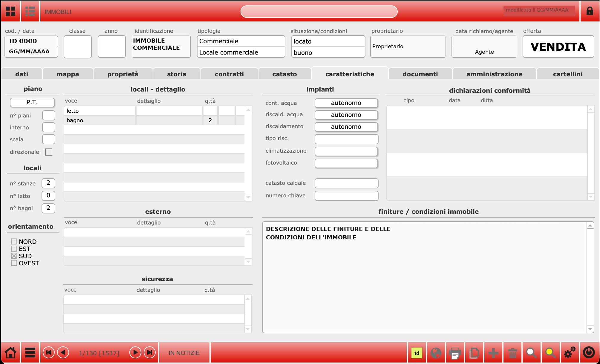
Task: Open the globe web icon
Action: (x=436, y=353)
